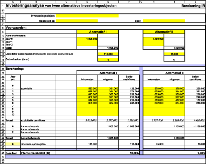Select IR result 10,30%
This screenshot has width=206, height=164.
134,153
